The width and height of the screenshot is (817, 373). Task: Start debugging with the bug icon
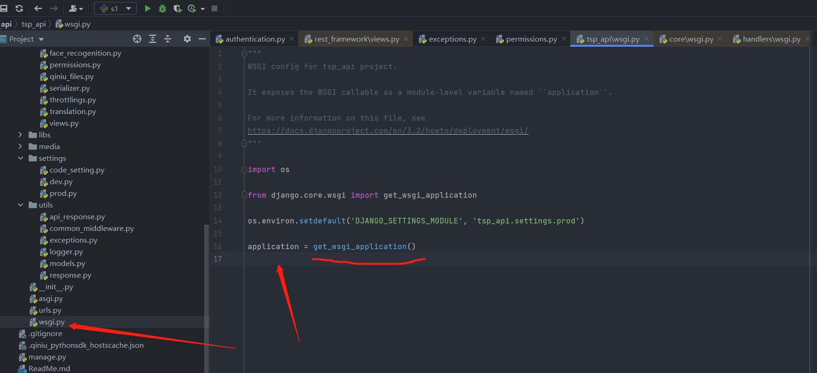(x=162, y=8)
